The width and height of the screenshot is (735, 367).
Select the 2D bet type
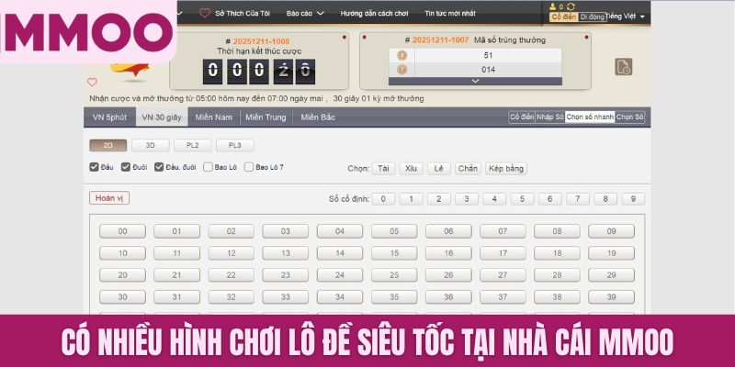tap(107, 145)
